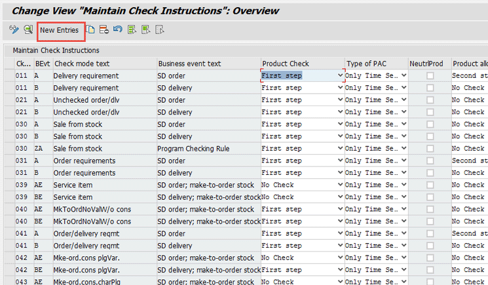Check NeutrlProd box for Order/delivery reqmt SD order
The width and height of the screenshot is (488, 285).
coord(430,234)
